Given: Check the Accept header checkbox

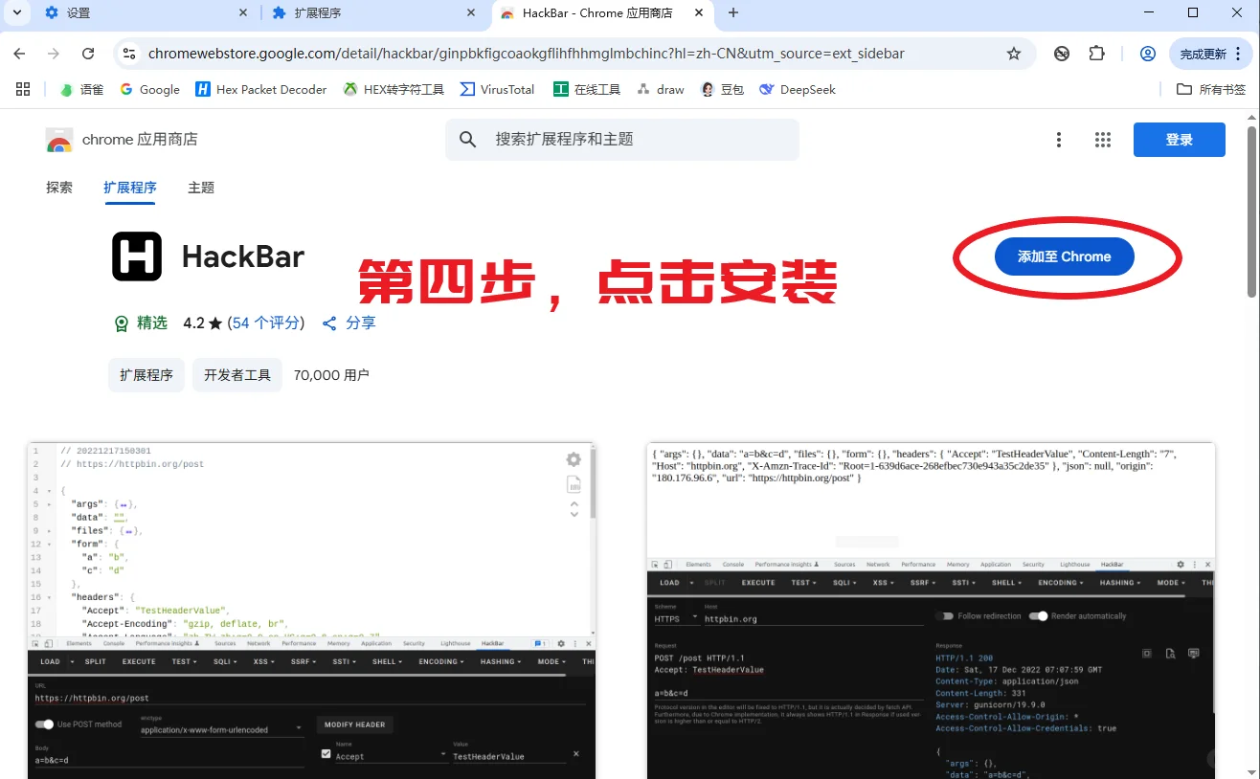Looking at the screenshot, I should (326, 755).
